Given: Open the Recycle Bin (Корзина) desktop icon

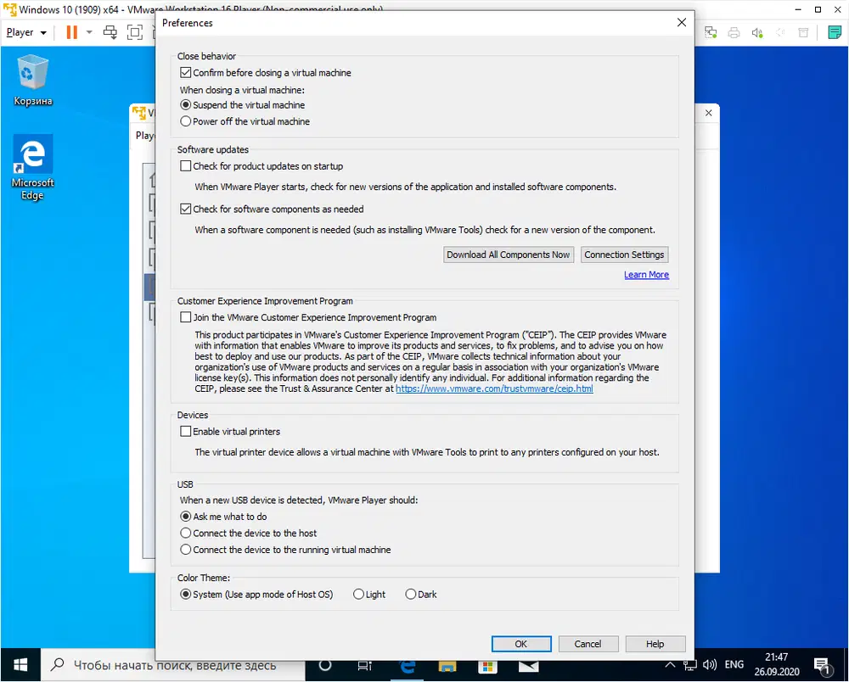Looking at the screenshot, I should [x=32, y=80].
